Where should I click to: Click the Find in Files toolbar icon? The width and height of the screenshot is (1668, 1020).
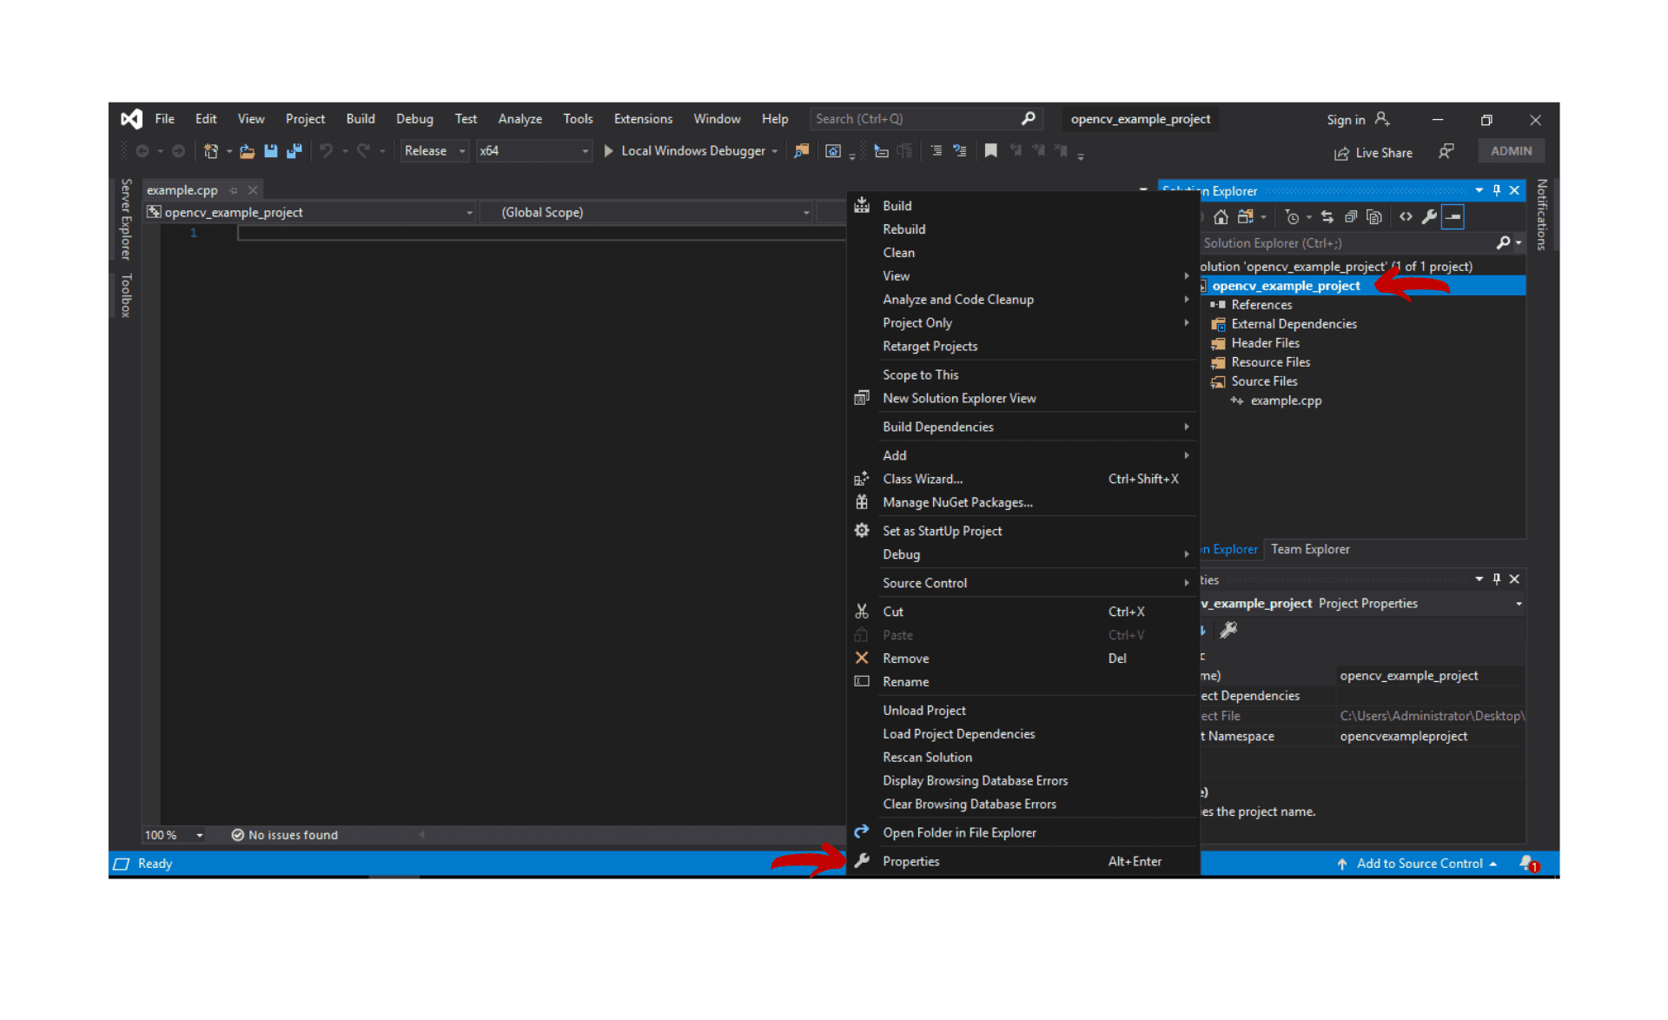801,151
